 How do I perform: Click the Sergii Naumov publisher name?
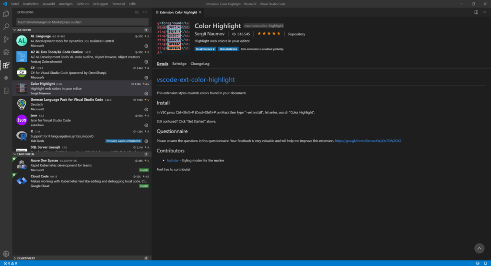pyautogui.click(x=210, y=34)
